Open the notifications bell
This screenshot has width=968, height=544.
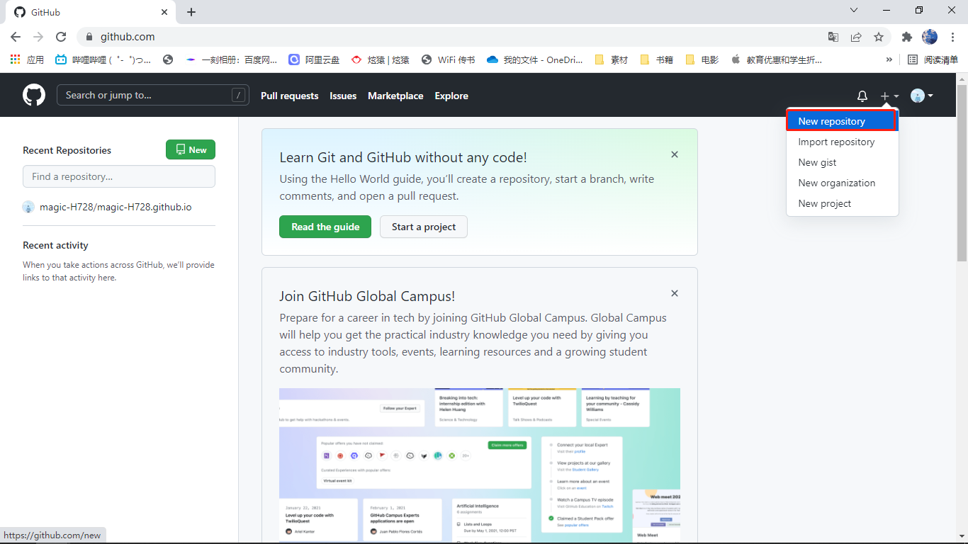click(x=862, y=96)
